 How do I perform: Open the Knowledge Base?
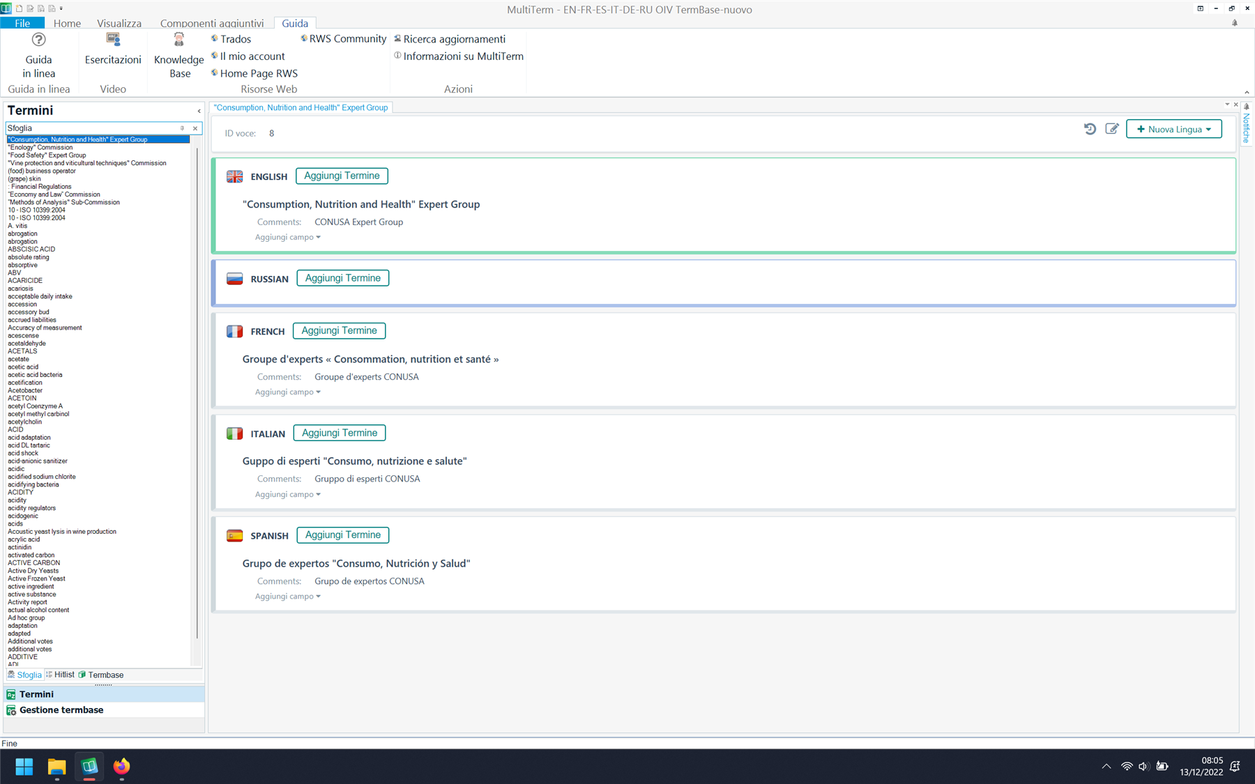pyautogui.click(x=179, y=56)
